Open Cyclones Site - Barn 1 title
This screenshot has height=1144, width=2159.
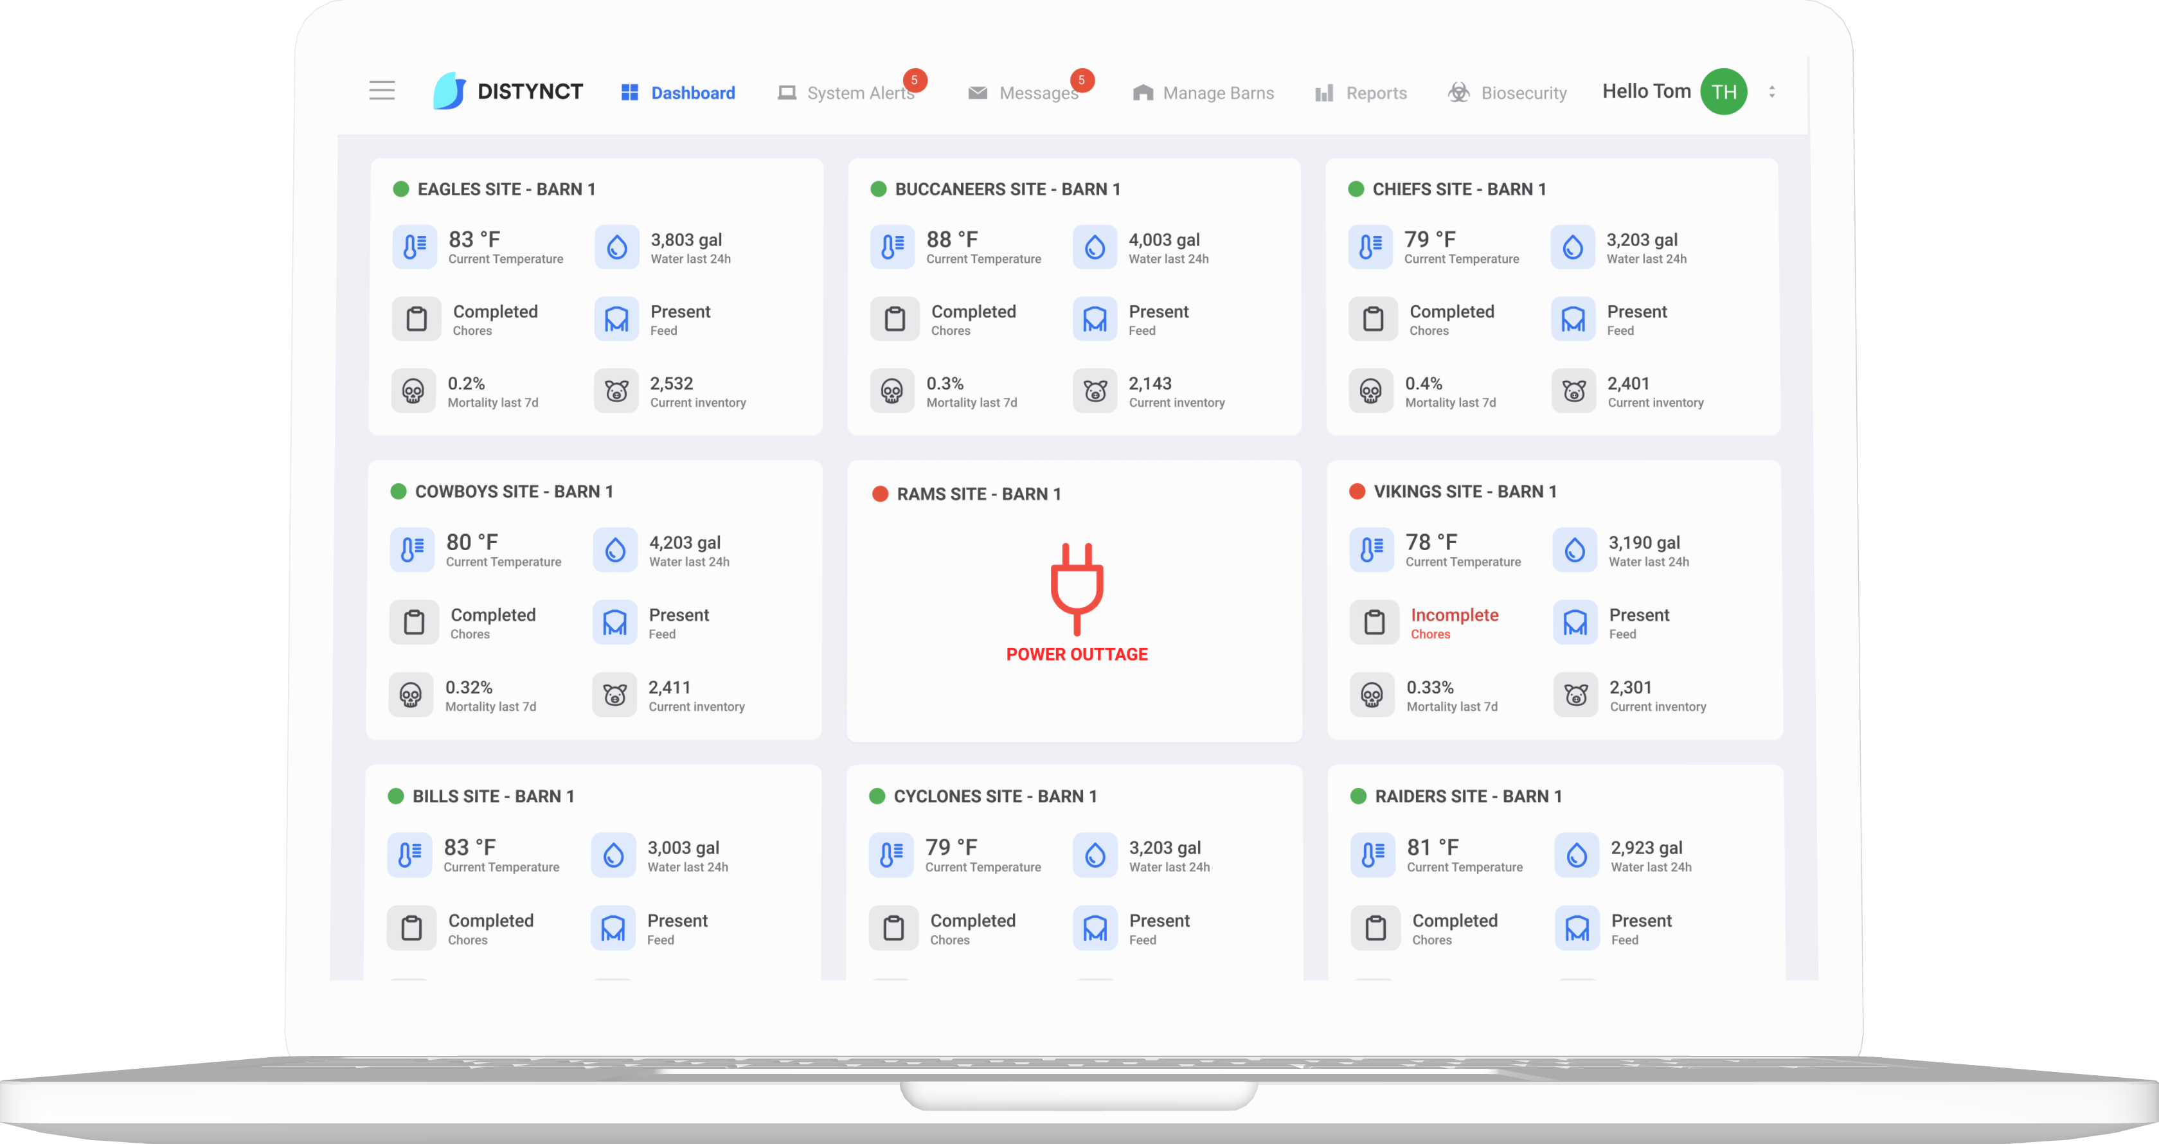click(995, 797)
